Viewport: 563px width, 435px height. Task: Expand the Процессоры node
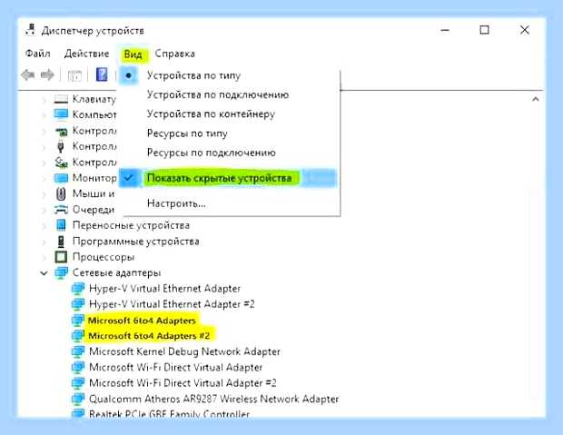tap(44, 257)
